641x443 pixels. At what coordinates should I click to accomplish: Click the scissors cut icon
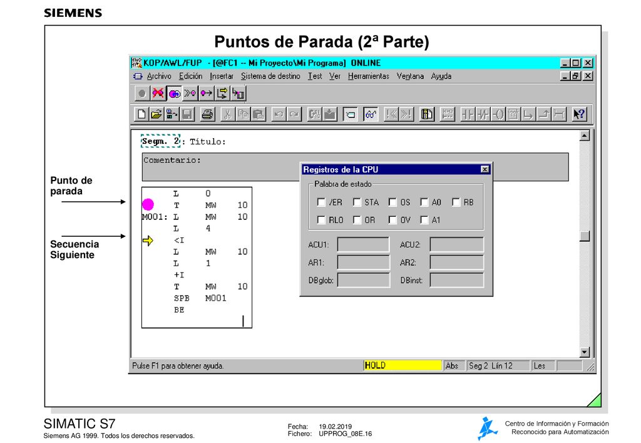pyautogui.click(x=228, y=114)
